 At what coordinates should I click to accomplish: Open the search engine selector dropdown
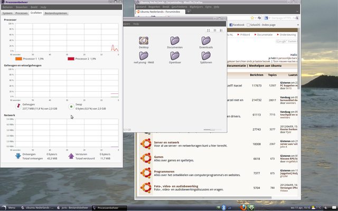point(267,18)
